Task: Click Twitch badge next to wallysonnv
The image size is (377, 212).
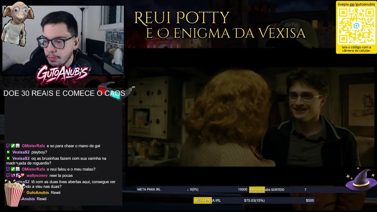Action: pos(8,175)
